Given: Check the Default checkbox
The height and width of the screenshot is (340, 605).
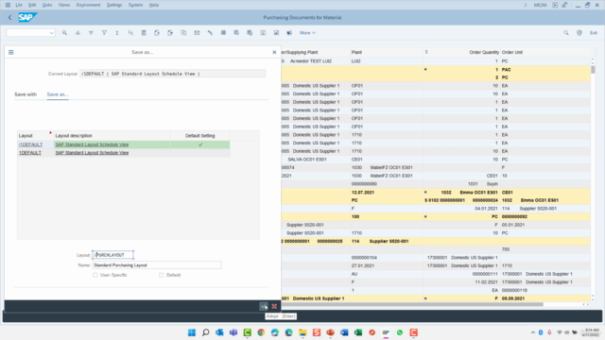Looking at the screenshot, I should [x=162, y=275].
